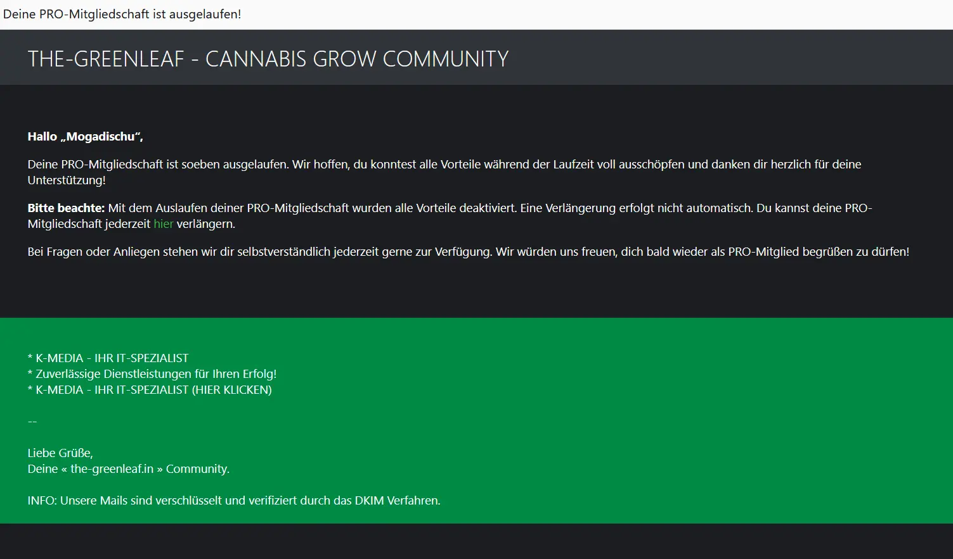The height and width of the screenshot is (559, 953).
Task: Click the username "Mogadischu" in the greeting
Action: [100, 137]
